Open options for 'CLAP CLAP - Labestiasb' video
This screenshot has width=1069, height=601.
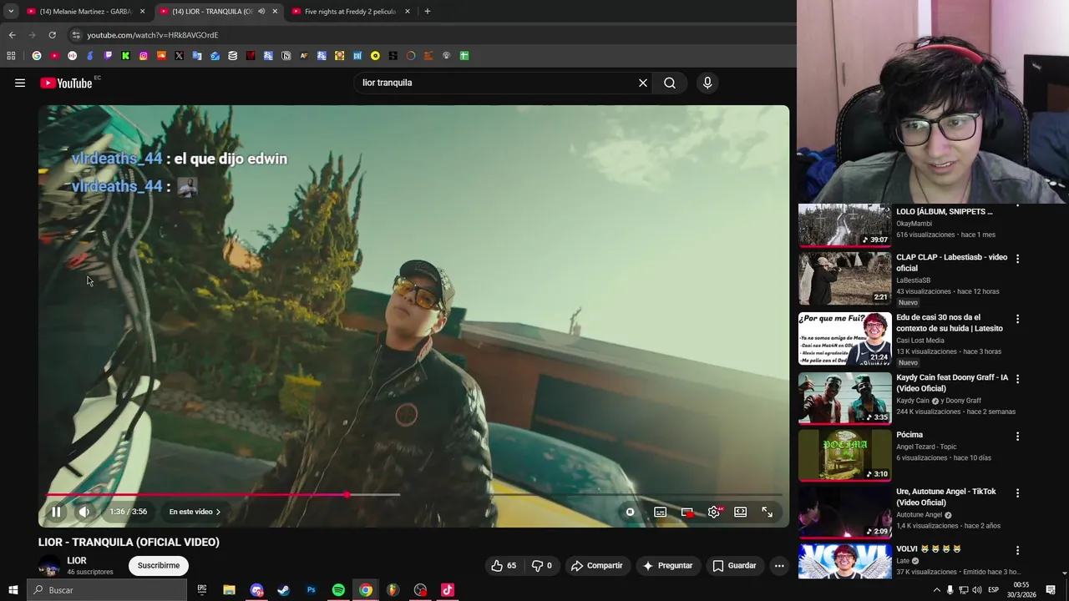point(1017,259)
